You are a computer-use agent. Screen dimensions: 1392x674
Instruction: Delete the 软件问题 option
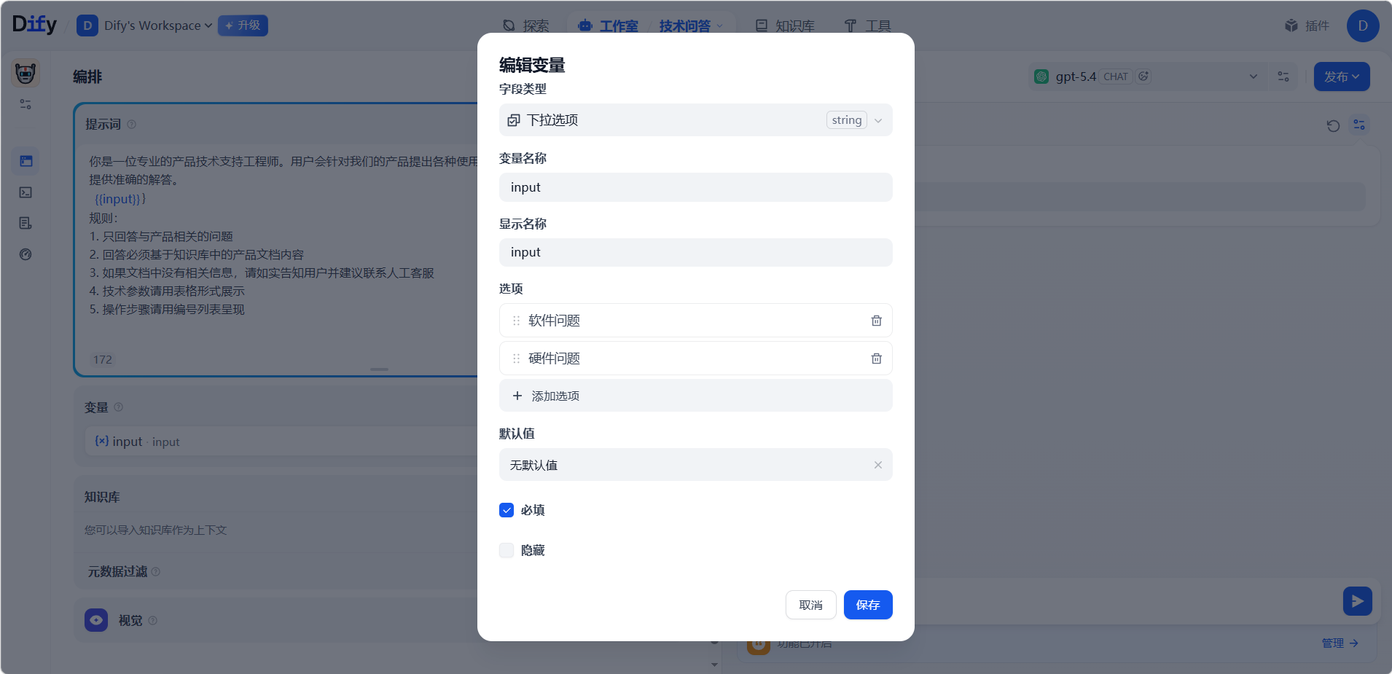pyautogui.click(x=876, y=321)
